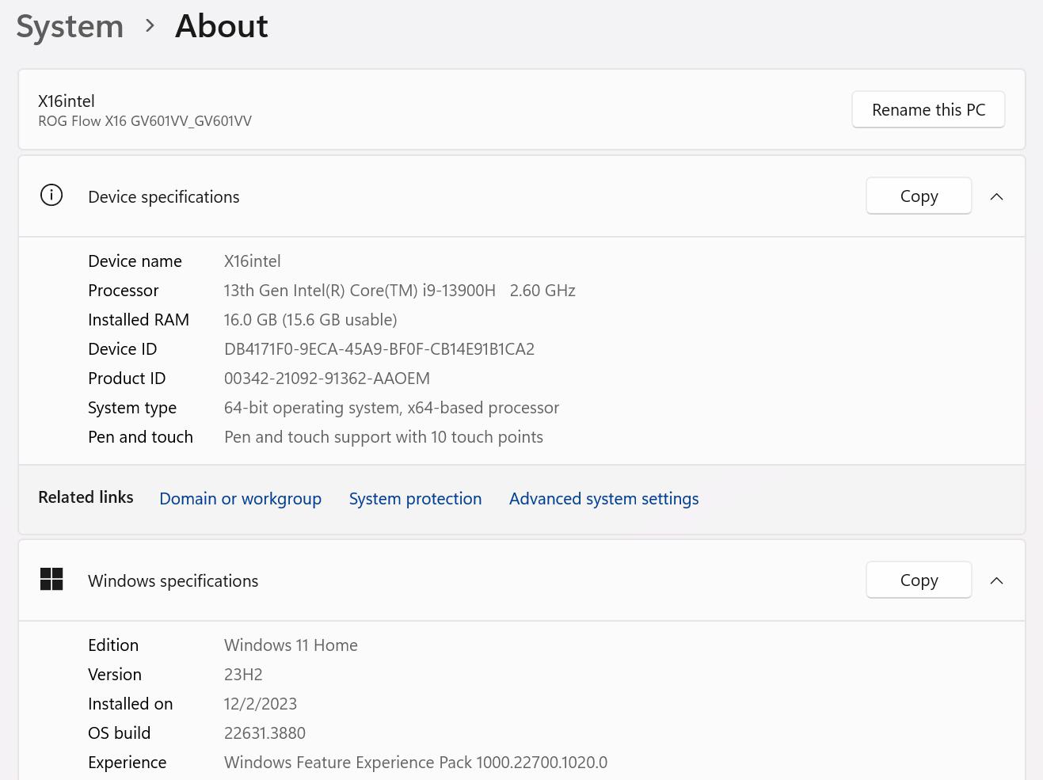Copy the Windows specifications

point(919,580)
